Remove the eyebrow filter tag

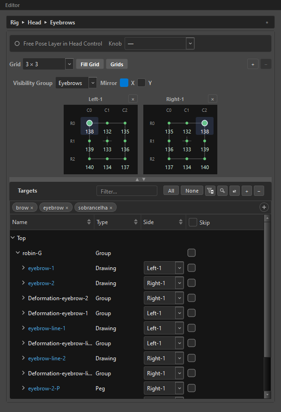[67, 208]
